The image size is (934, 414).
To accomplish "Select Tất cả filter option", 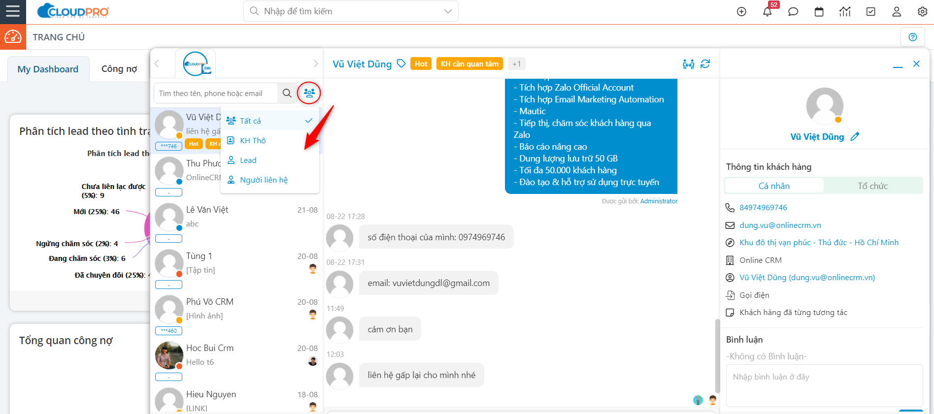I will (x=270, y=121).
